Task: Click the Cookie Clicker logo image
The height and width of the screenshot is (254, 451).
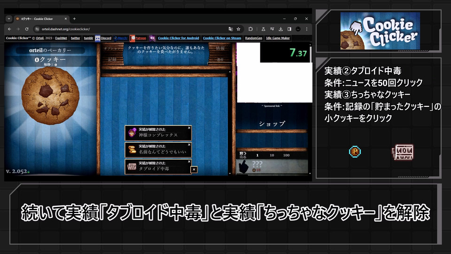Action: 380,31
